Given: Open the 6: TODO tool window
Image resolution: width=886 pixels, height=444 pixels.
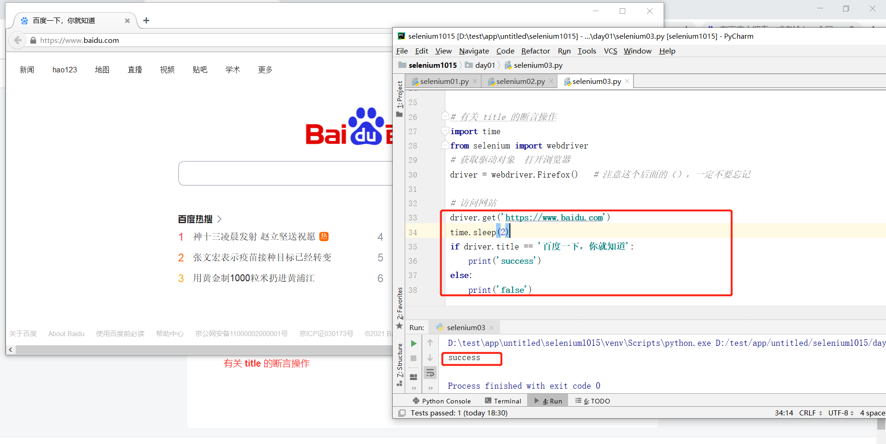Looking at the screenshot, I should [x=593, y=401].
